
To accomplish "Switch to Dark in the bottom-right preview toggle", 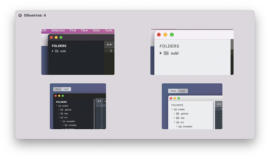I will (173, 91).
